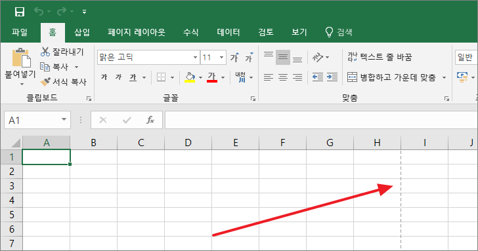Open the font size 11 dropdown
This screenshot has height=251, width=478.
tap(222, 57)
